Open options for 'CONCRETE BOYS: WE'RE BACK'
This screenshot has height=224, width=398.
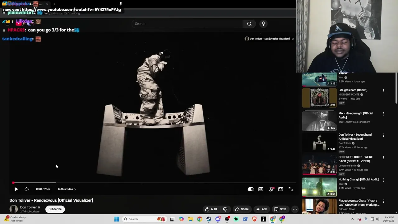coord(383,158)
